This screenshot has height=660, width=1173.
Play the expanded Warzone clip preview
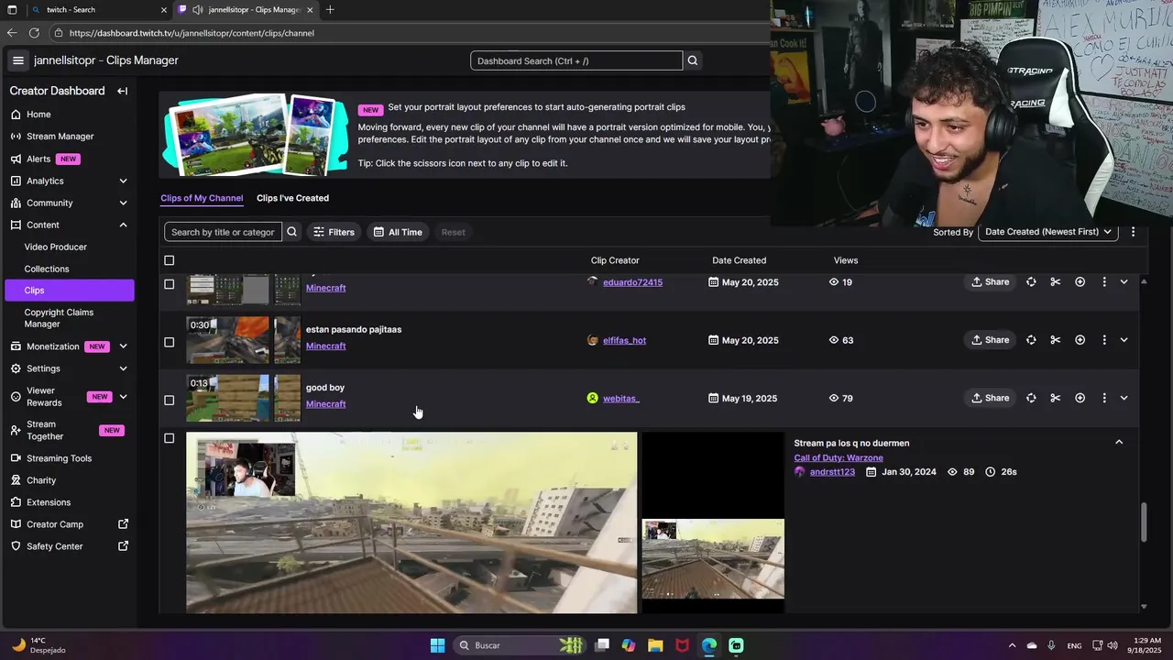tap(411, 522)
